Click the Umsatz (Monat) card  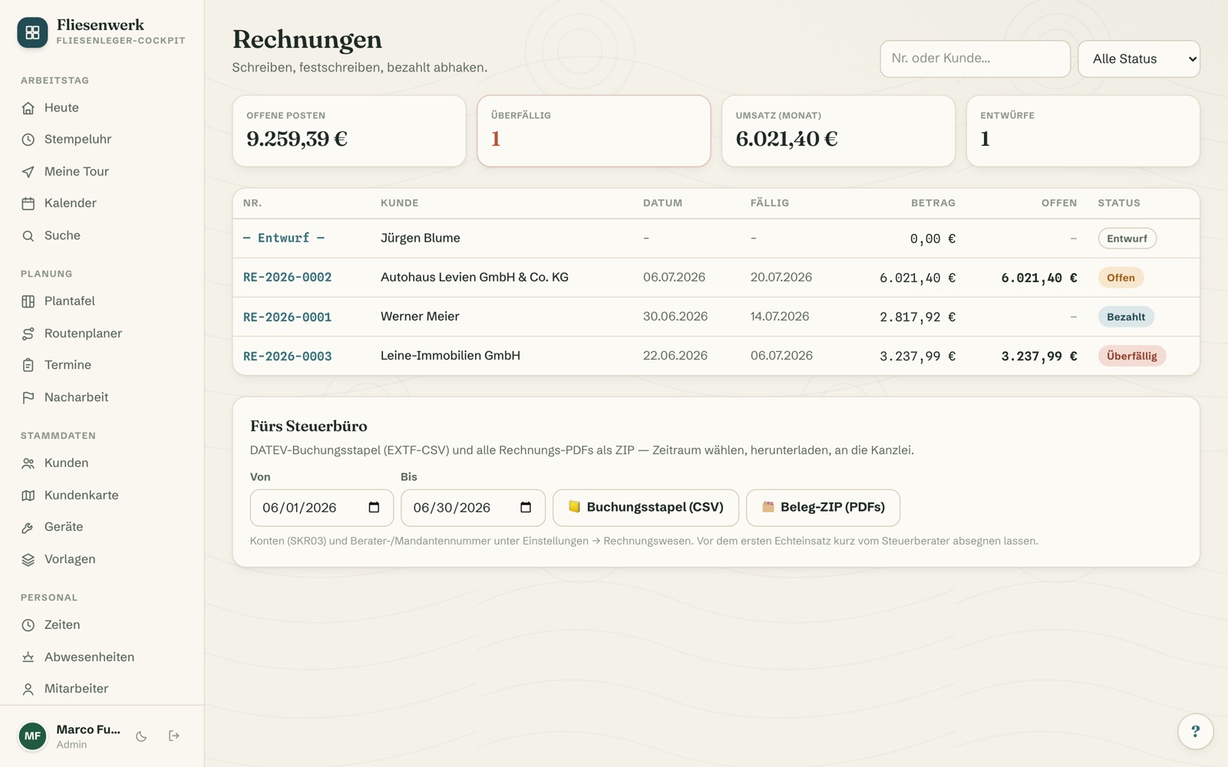pos(838,131)
